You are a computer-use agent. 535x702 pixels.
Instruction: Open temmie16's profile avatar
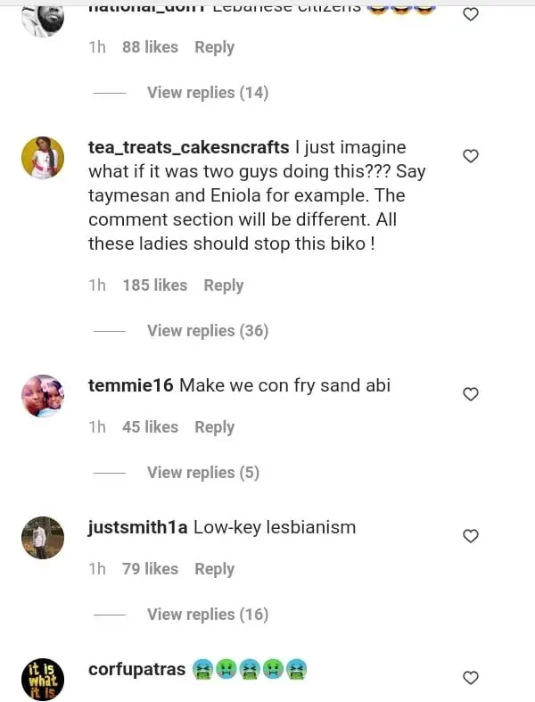43,395
